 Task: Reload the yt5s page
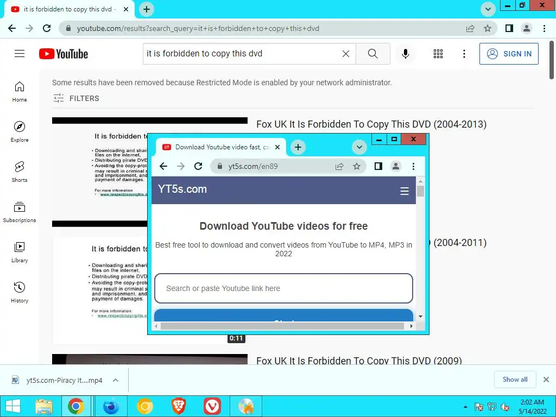click(x=198, y=166)
